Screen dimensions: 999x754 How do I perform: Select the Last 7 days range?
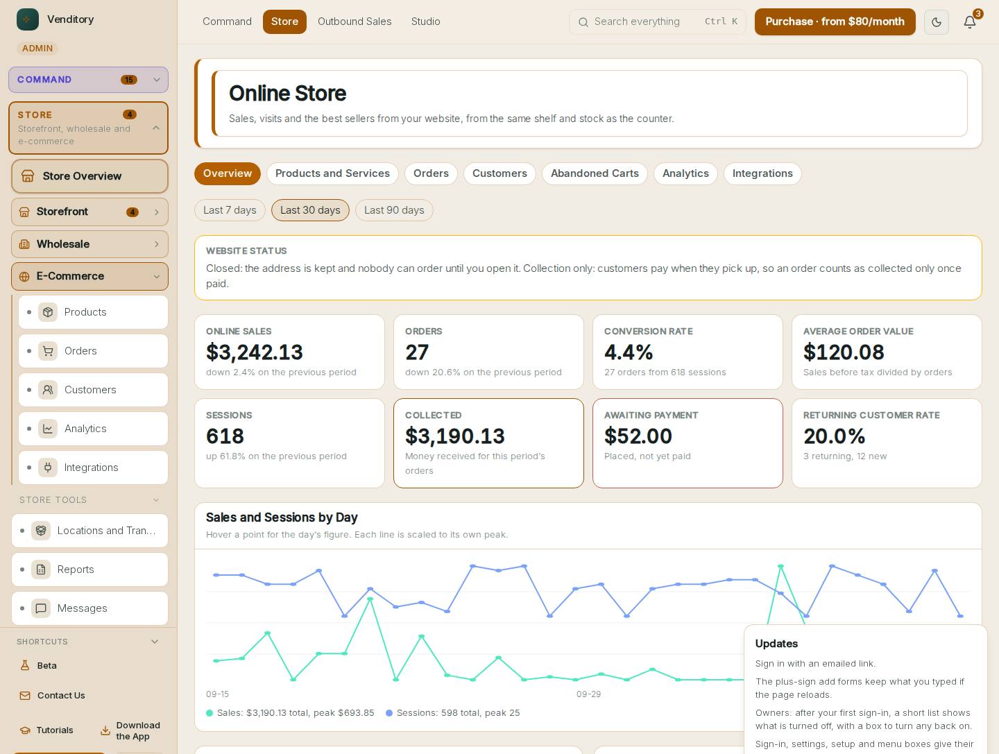[230, 210]
